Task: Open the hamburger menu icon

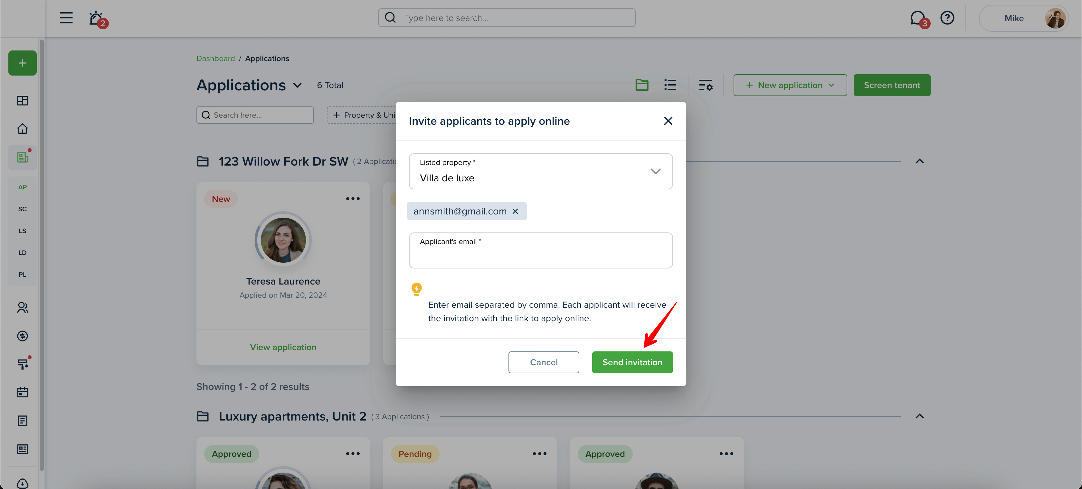Action: coord(66,18)
